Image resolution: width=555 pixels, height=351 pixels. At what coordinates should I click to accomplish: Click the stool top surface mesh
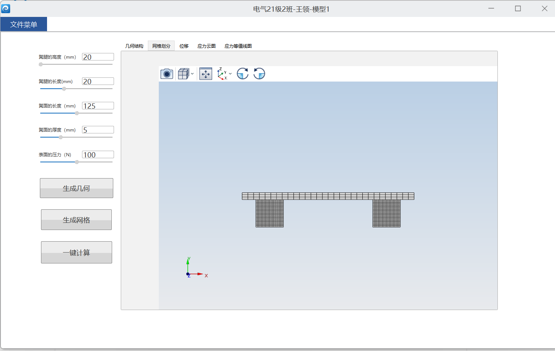tap(328, 196)
